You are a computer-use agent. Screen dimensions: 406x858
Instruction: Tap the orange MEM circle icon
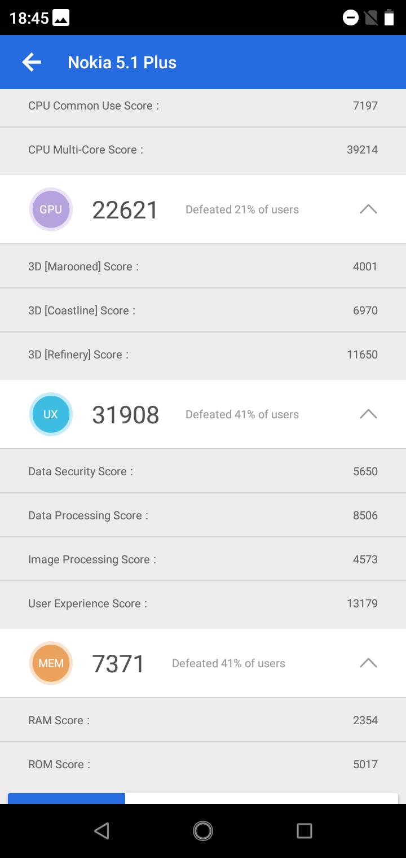coord(51,663)
